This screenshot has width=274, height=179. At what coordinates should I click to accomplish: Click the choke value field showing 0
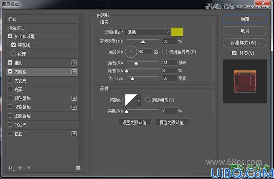click(x=170, y=70)
